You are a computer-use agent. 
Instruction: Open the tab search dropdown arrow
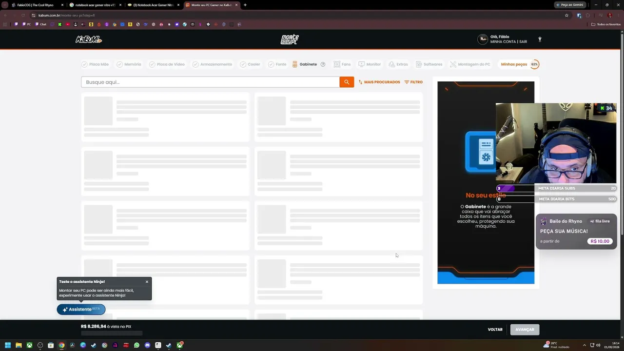(5, 5)
